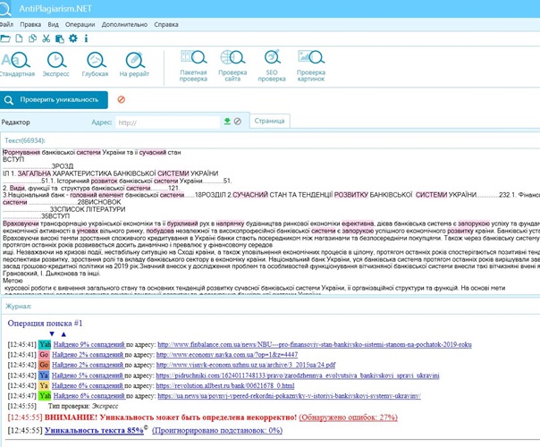Click the copy documents toolbar icon

[32, 38]
